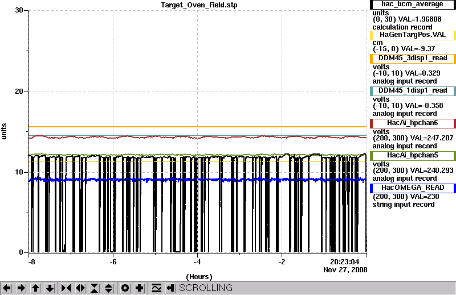456x295 pixels.
Task: Click the pan right arrow button
Action: click(21, 288)
